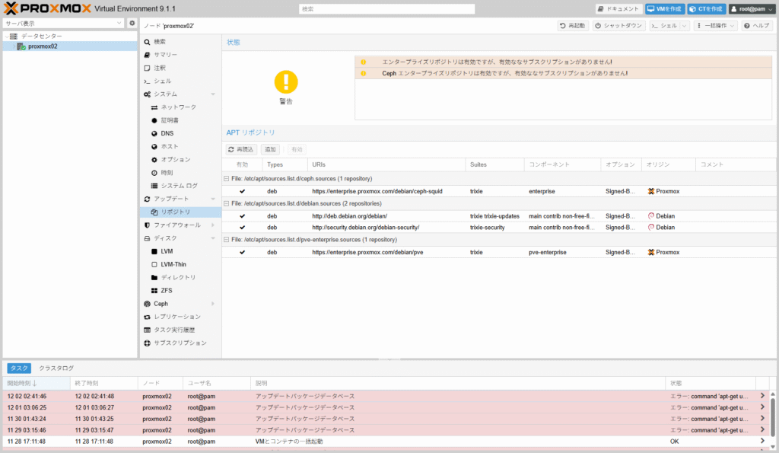Open the LVM-Thin storage page
This screenshot has height=453, width=779.
pyautogui.click(x=173, y=264)
